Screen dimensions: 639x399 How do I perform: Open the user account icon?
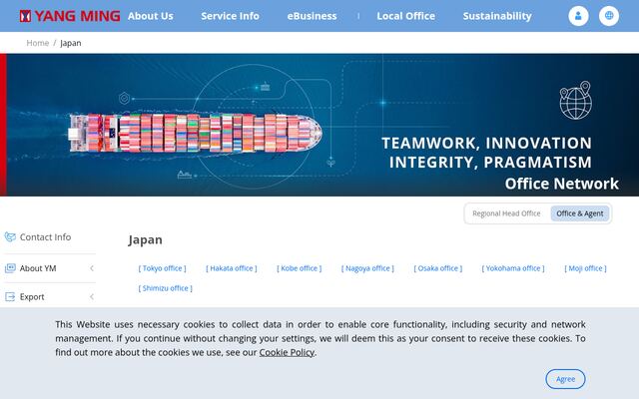[x=578, y=16]
